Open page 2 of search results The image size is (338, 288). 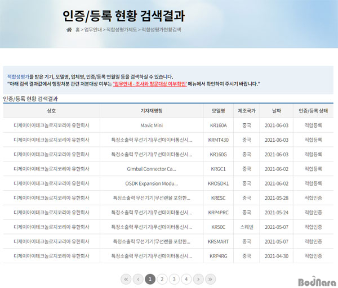(162, 278)
